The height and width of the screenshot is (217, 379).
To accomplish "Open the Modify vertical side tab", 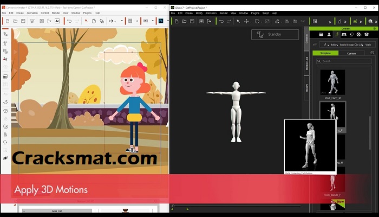I will click(x=306, y=88).
